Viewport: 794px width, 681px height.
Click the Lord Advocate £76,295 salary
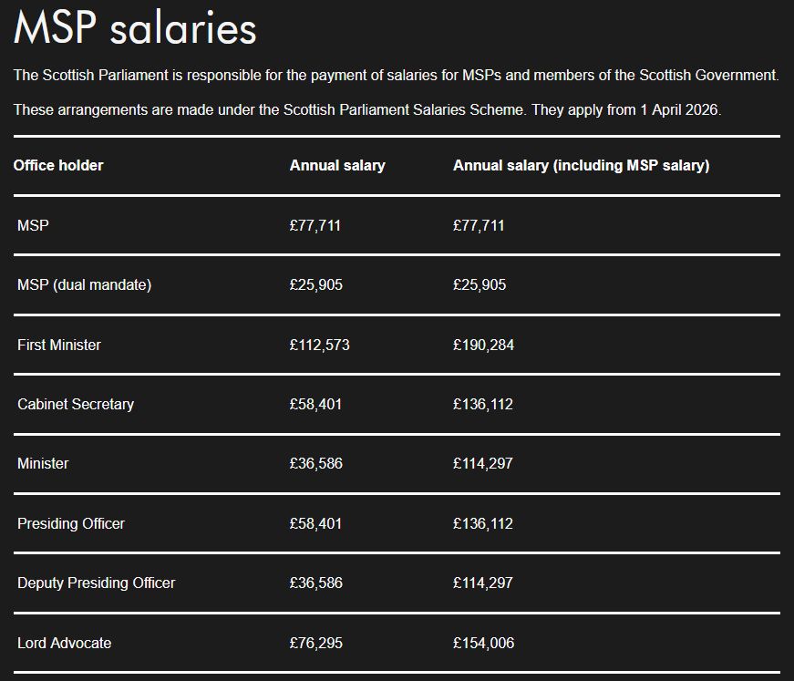pyautogui.click(x=316, y=643)
